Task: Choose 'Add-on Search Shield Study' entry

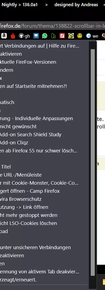Action: click(44, 134)
